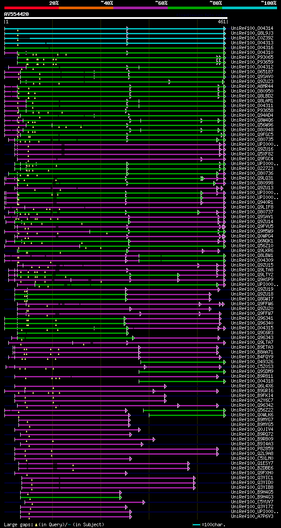Open hit UniRef100_P82859
The image size is (281, 528).
tap(252, 448)
